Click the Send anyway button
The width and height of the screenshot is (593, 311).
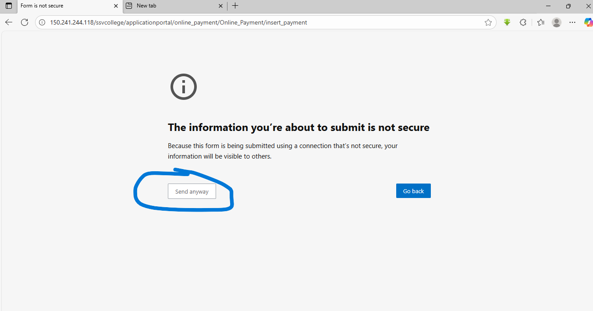192,191
